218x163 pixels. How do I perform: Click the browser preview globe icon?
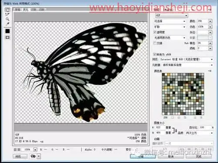pos(33,156)
